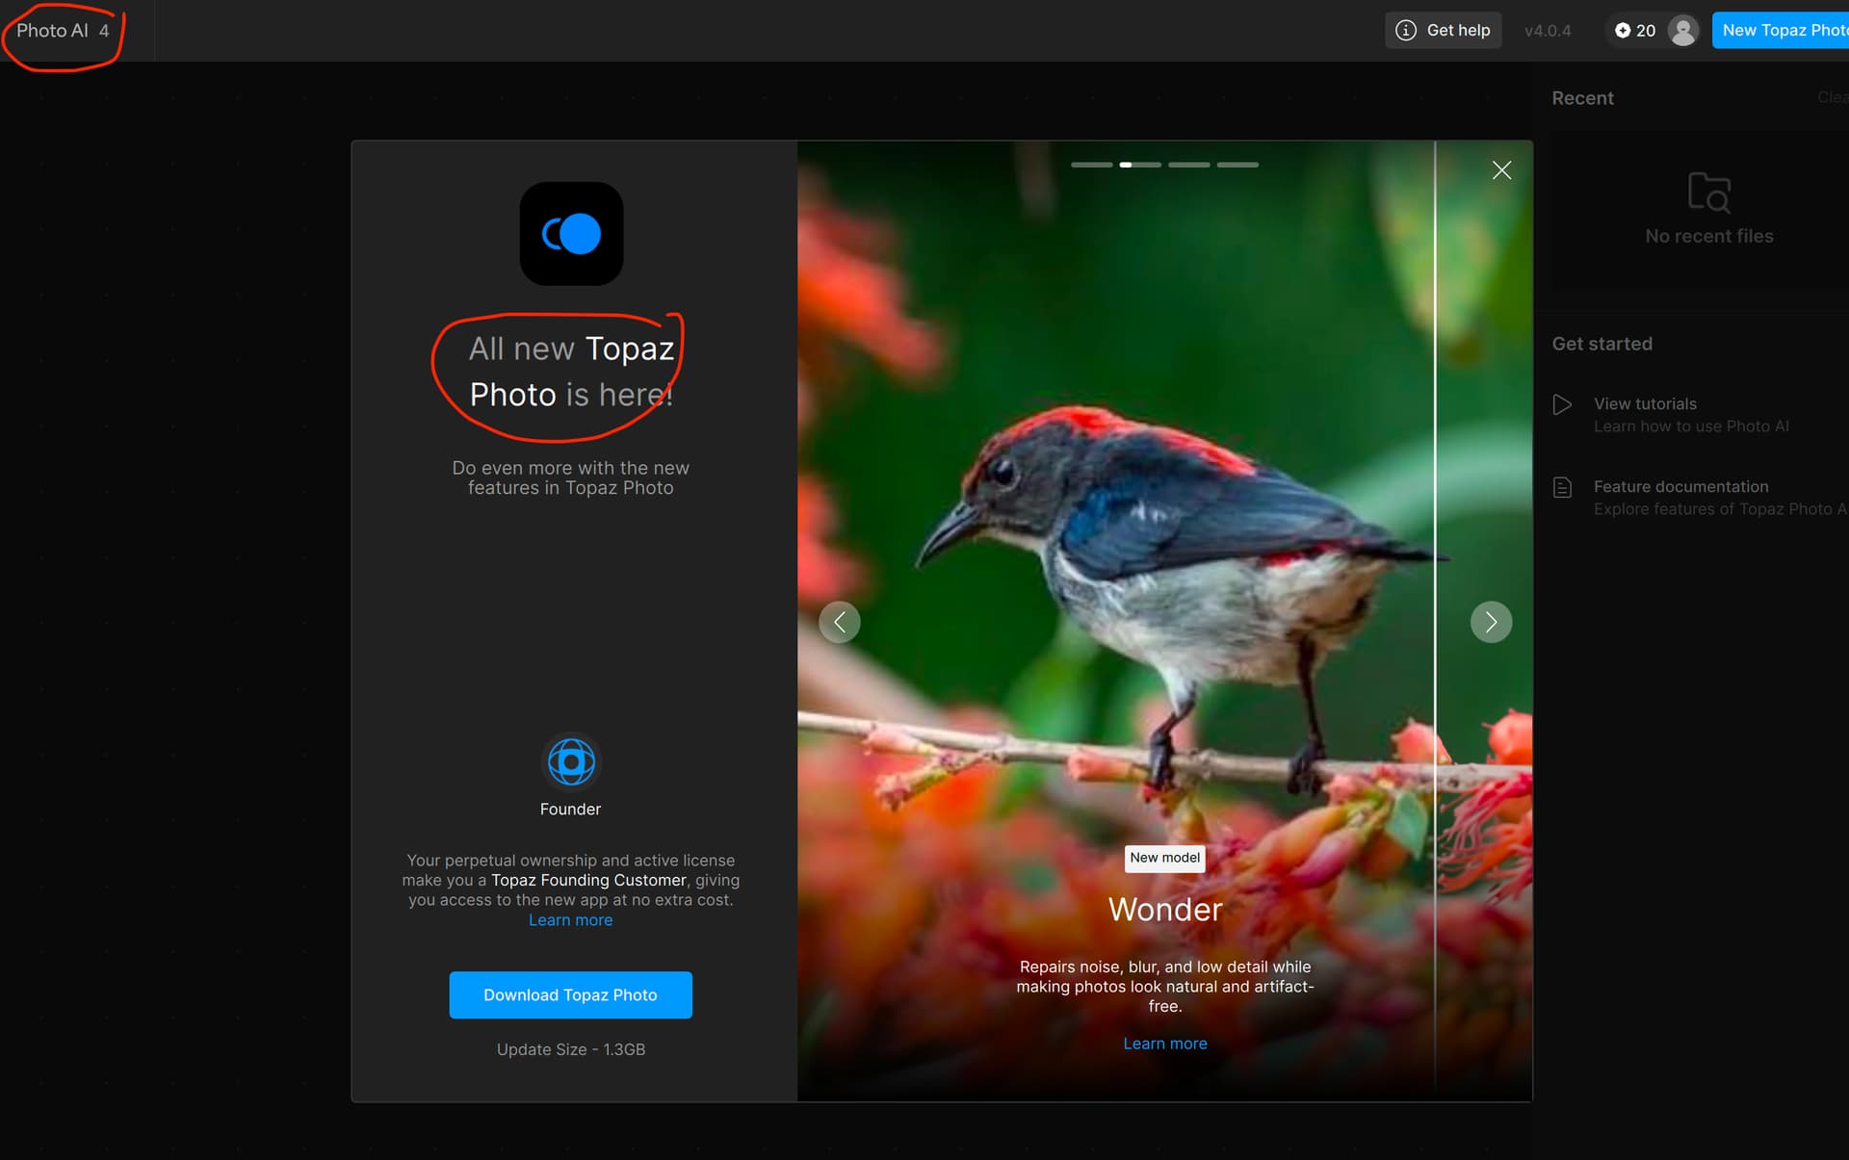Click the No recent files folder icon
Screen dimensions: 1849x1160
click(1708, 193)
